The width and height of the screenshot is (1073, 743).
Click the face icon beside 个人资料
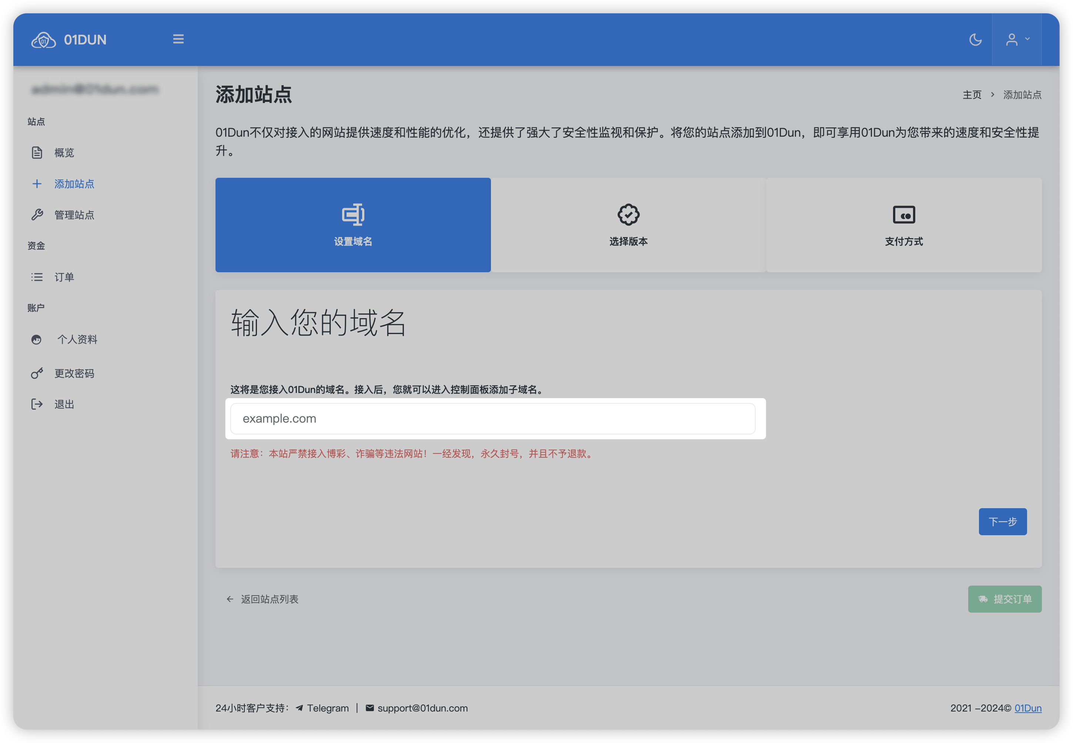36,339
